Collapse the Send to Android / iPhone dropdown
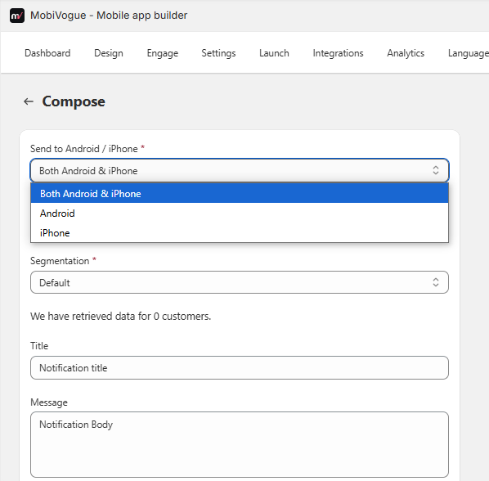The image size is (489, 481). pos(240,170)
